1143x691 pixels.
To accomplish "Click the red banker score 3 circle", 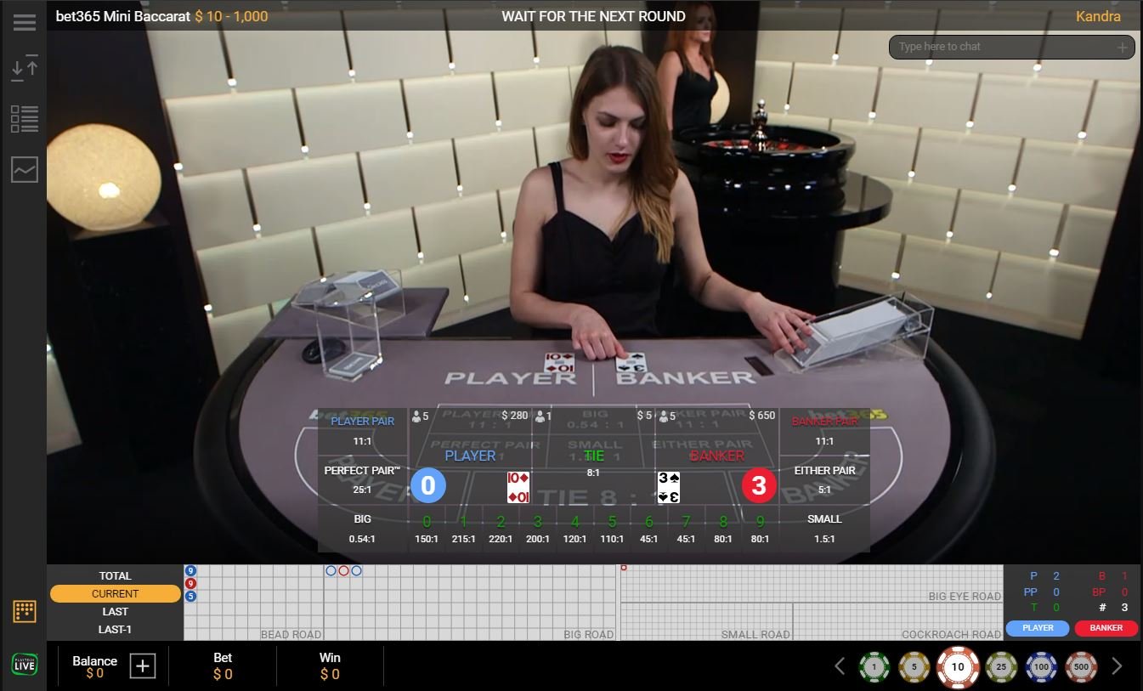I will [759, 485].
